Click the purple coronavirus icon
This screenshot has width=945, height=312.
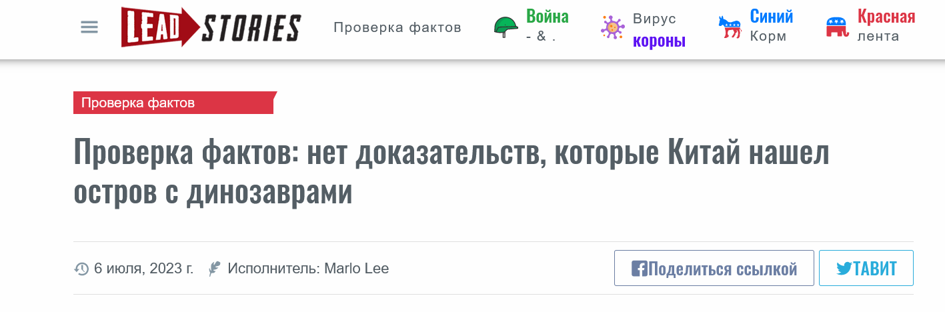click(x=612, y=27)
